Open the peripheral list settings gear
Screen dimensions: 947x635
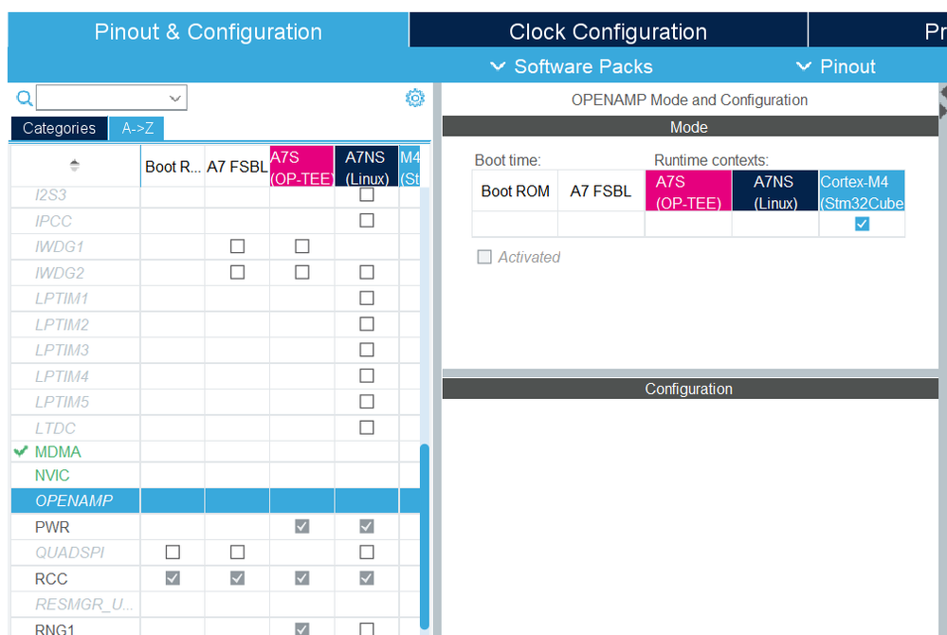pyautogui.click(x=415, y=98)
